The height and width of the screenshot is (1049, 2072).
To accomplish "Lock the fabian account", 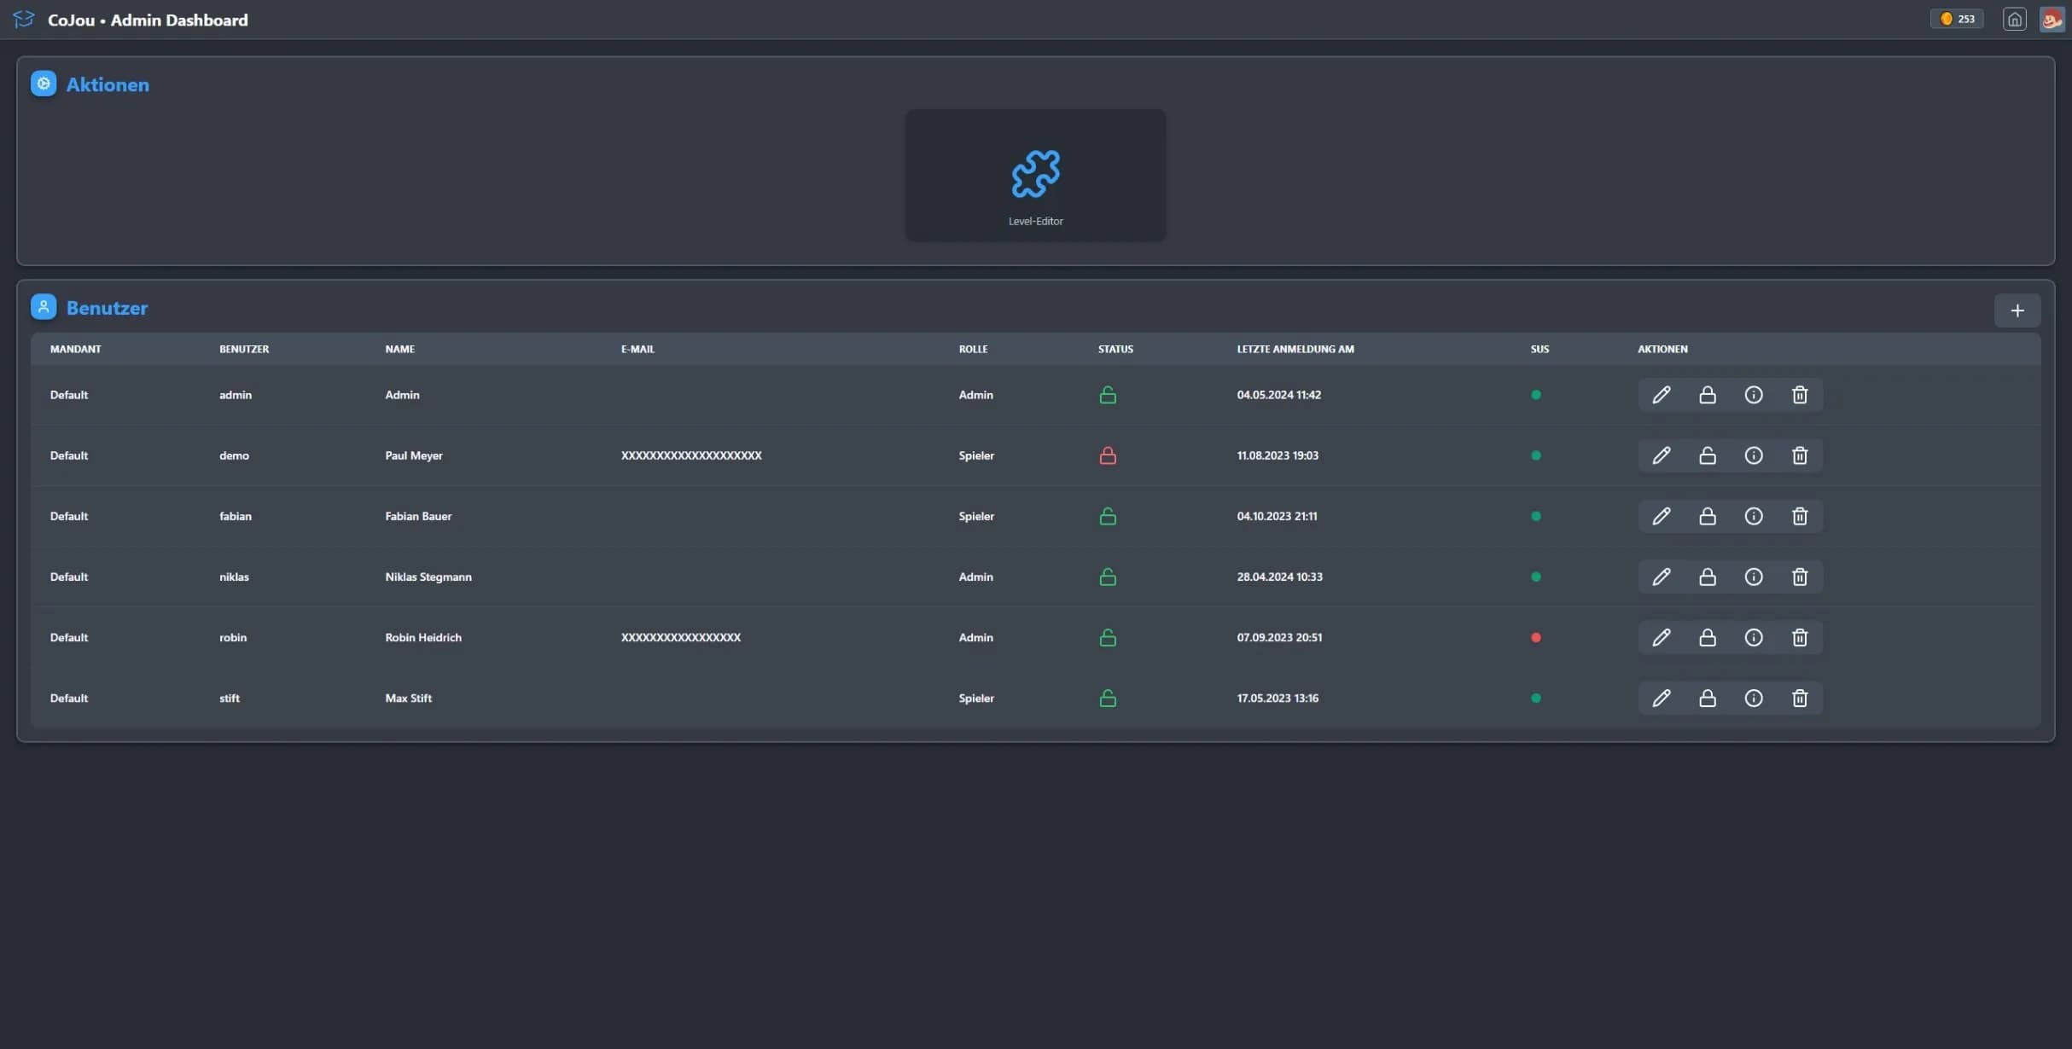I will (1707, 516).
